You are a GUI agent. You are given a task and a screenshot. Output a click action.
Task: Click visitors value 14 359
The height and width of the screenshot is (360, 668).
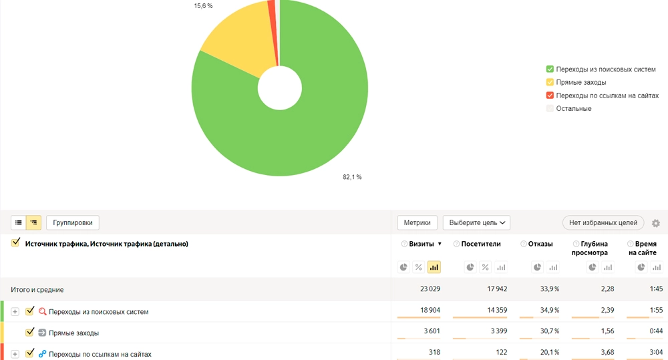coord(497,310)
